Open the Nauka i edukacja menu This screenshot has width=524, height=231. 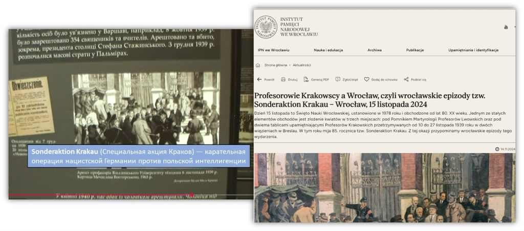pos(328,50)
